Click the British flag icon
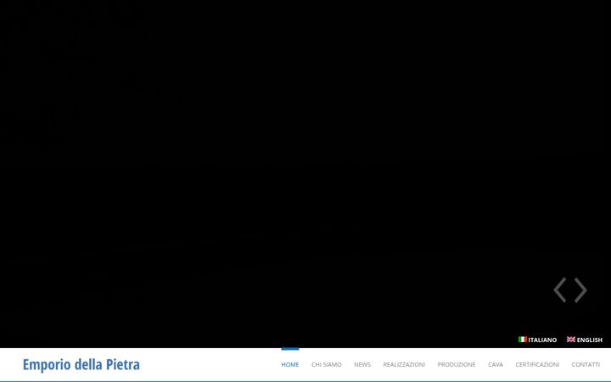611x382 pixels. coord(571,340)
